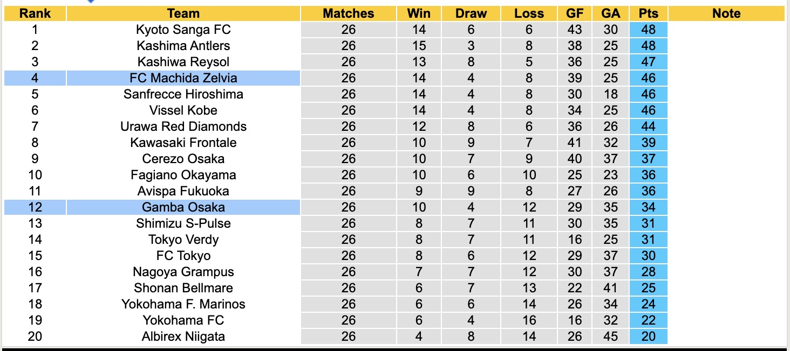Click the Loss column header

pos(529,13)
